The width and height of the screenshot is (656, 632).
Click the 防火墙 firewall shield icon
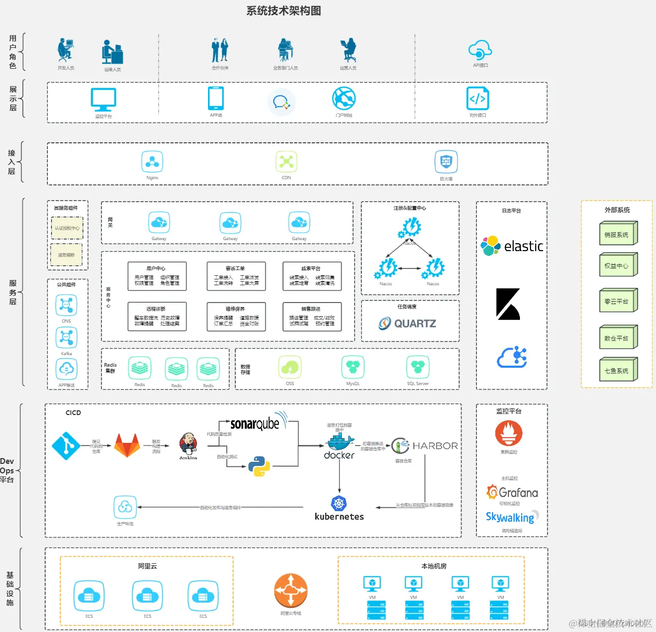click(446, 162)
